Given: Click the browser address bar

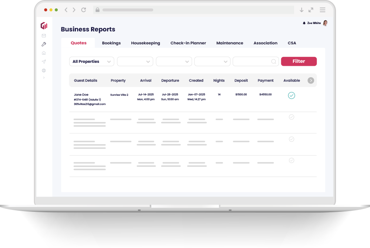Looking at the screenshot, I should coord(192,10).
